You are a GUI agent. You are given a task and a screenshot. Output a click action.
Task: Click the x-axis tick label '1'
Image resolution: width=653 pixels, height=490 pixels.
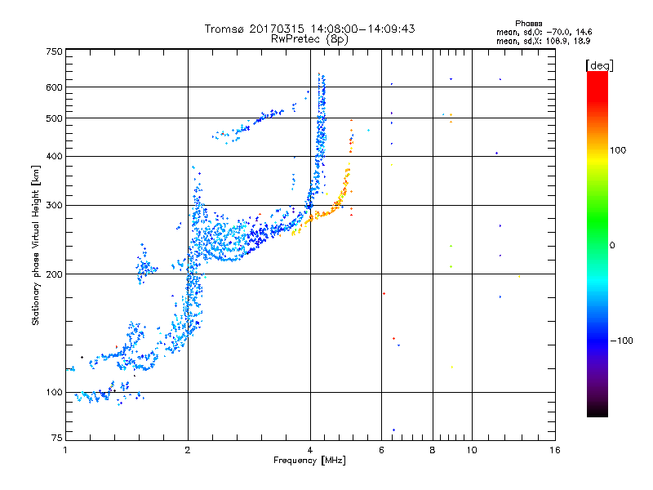tap(65, 450)
